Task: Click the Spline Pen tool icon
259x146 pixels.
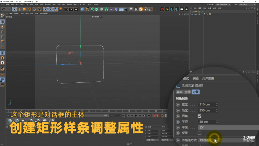Action: tap(87, 9)
